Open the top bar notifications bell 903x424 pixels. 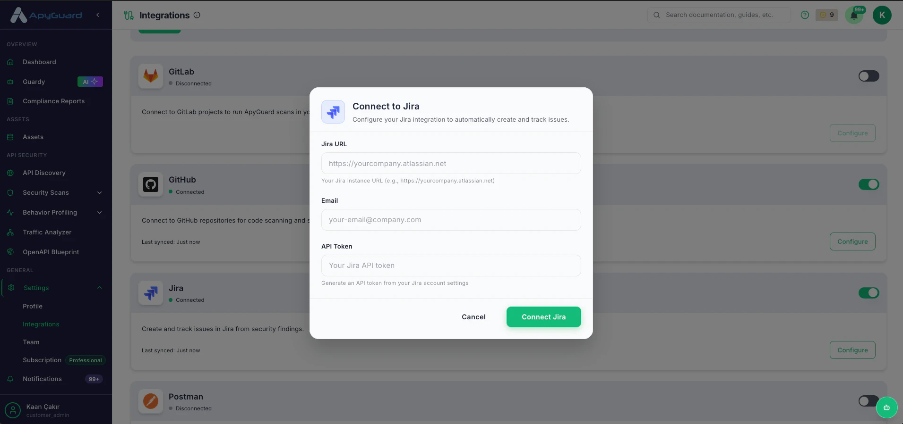coord(854,15)
